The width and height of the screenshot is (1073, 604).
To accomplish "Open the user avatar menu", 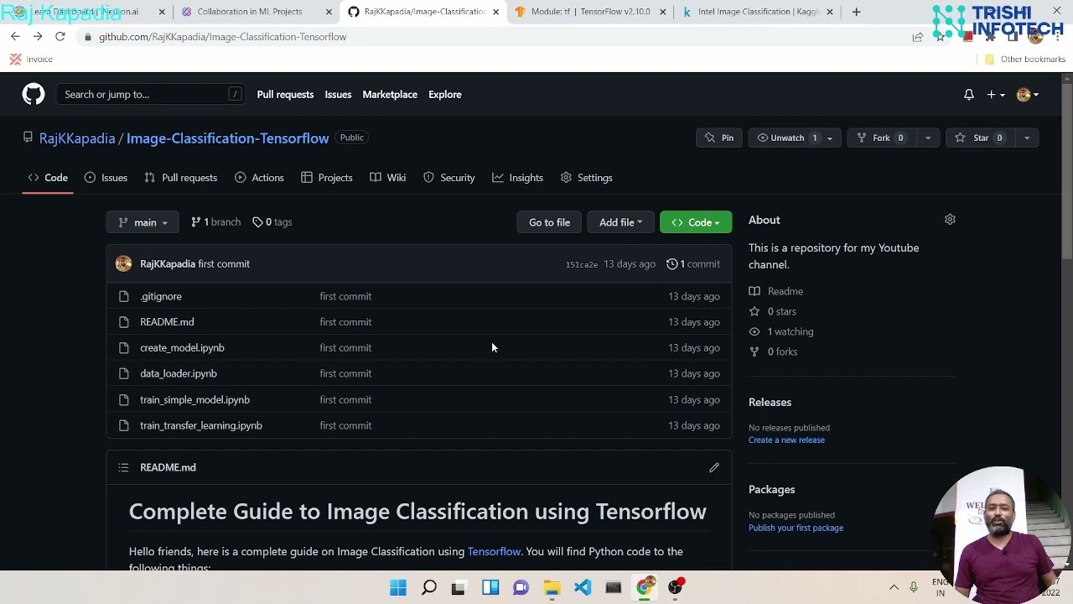I will [1028, 95].
